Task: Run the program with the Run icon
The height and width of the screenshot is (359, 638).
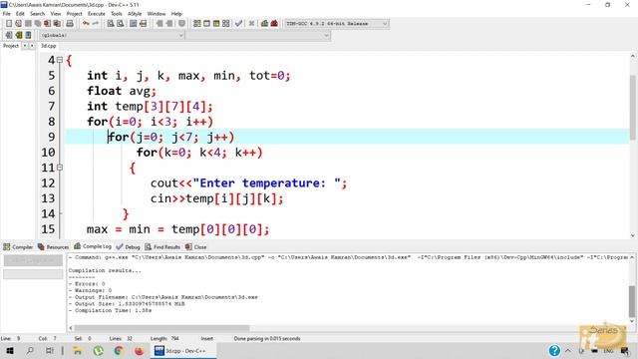Action: tap(206, 24)
